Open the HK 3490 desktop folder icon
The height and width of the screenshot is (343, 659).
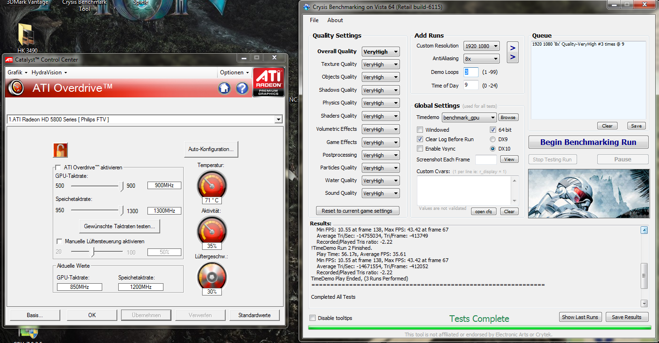click(x=27, y=38)
